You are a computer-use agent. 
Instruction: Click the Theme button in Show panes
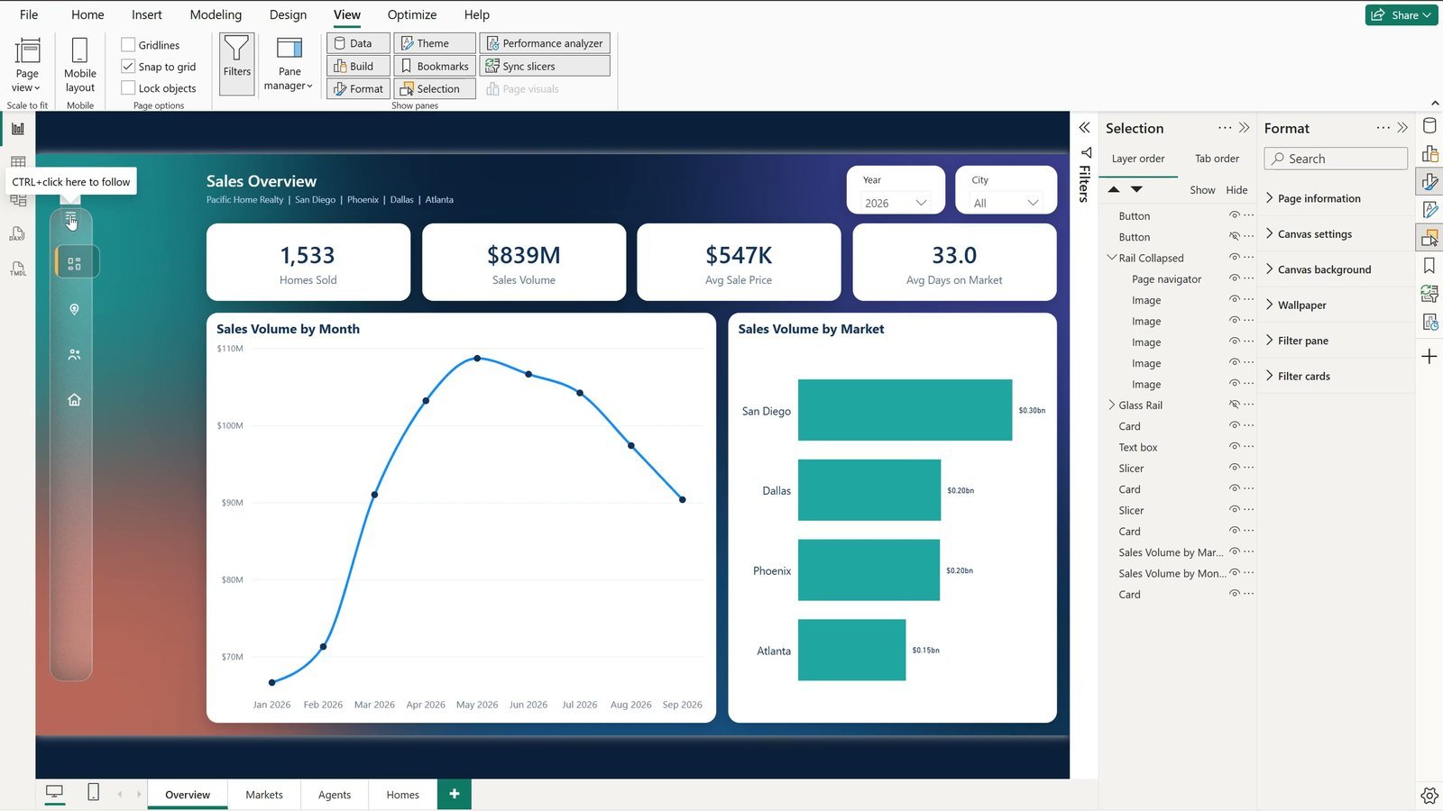coord(435,43)
